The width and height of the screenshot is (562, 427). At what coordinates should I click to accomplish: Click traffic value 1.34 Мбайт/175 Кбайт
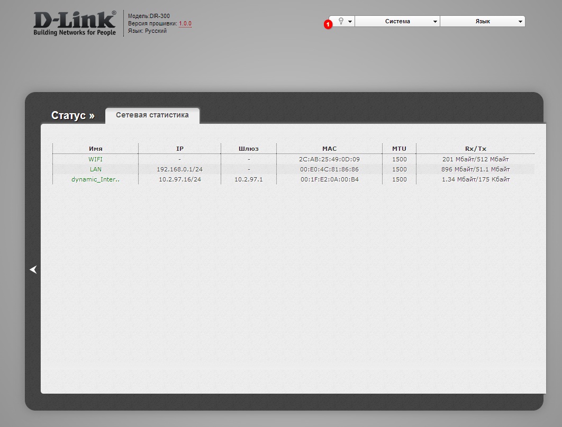point(476,179)
